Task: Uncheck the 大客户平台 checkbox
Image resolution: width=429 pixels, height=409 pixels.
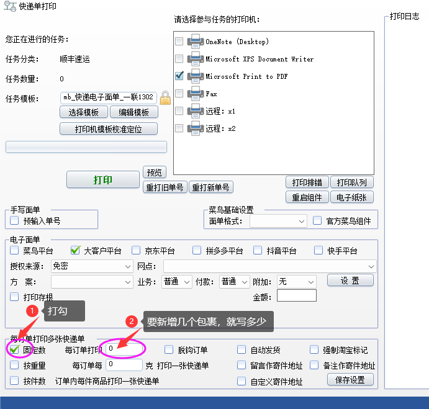Action: (x=75, y=251)
